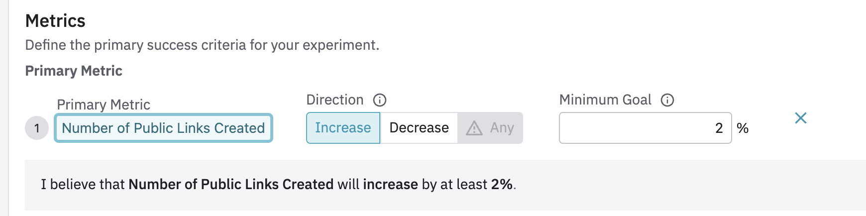Click bold word increase in hypothesis sentence
The image size is (866, 216).
pyautogui.click(x=390, y=184)
